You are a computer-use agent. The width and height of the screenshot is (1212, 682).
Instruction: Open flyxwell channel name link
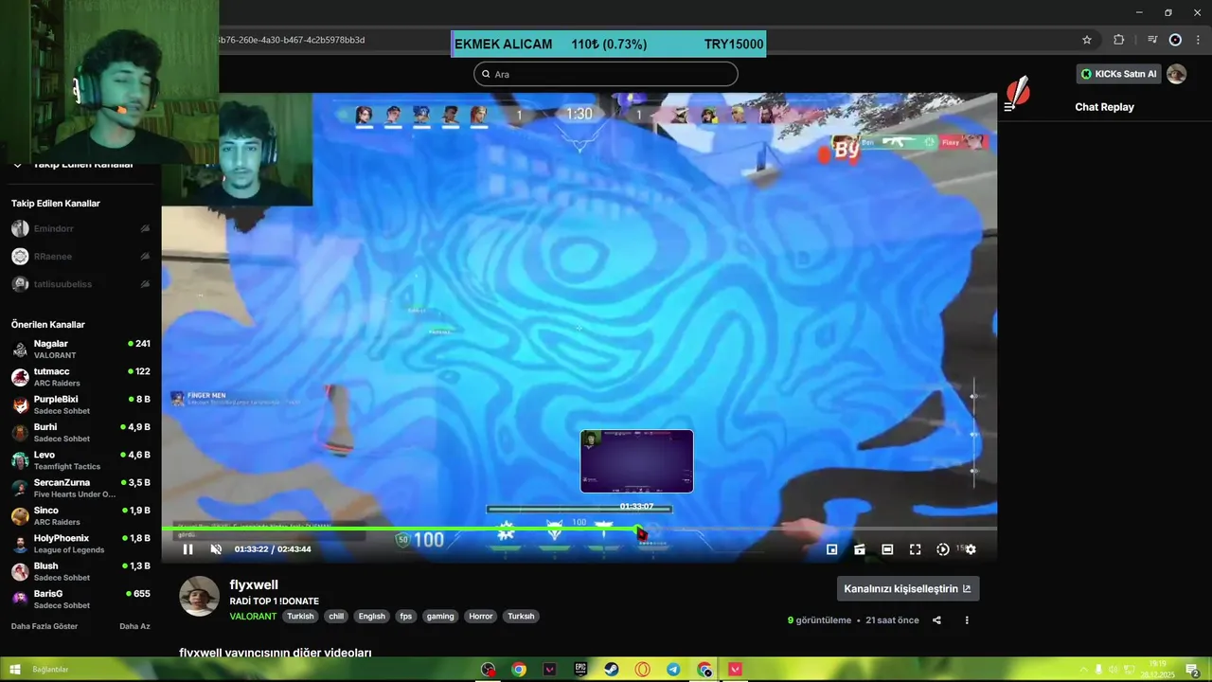(254, 585)
